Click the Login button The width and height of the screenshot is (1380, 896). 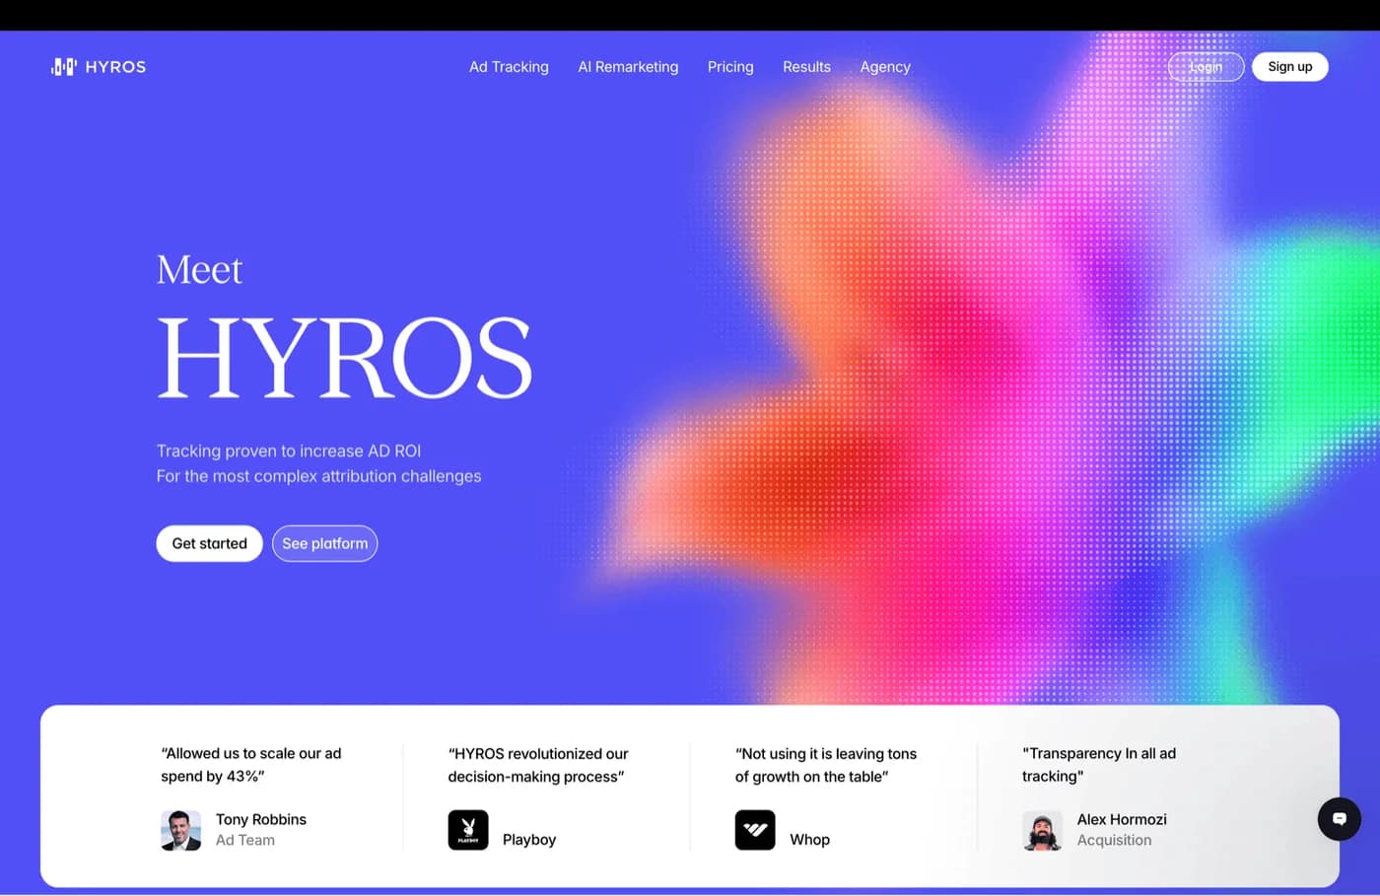(1205, 66)
